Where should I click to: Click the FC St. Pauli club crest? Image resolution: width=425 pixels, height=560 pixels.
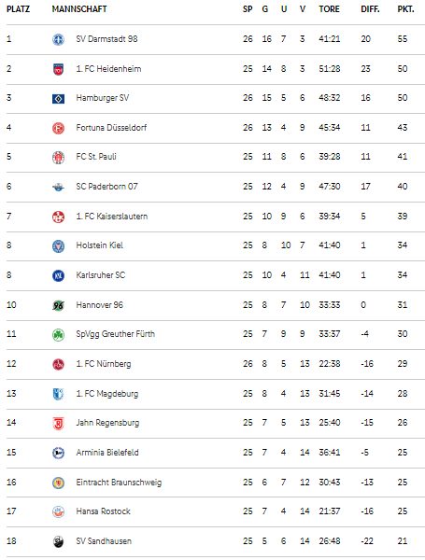[58, 157]
